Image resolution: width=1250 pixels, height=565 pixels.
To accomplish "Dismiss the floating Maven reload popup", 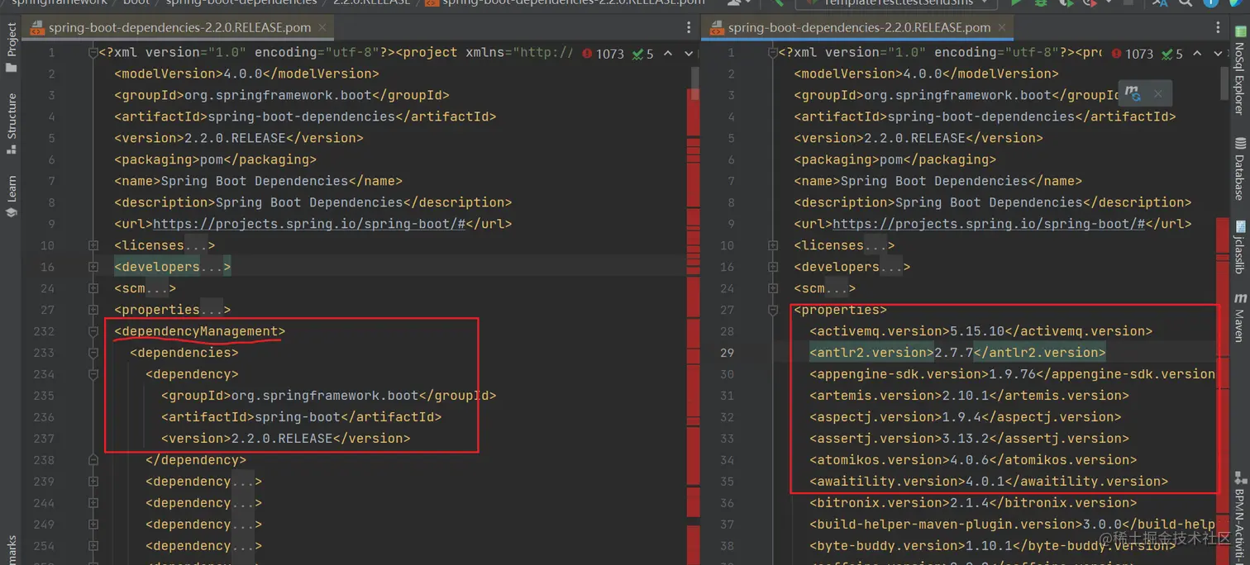I will 1157,94.
